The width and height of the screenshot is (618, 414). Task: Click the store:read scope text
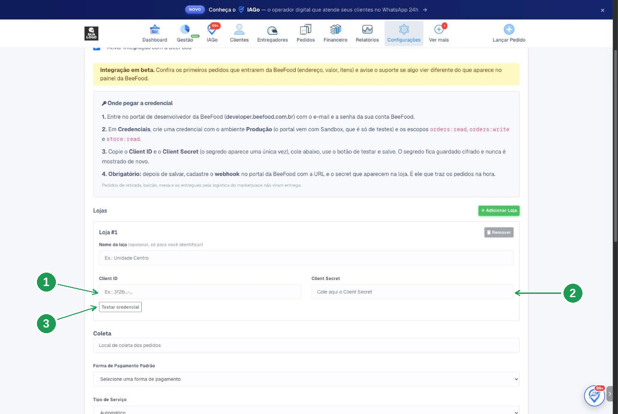[x=123, y=139]
